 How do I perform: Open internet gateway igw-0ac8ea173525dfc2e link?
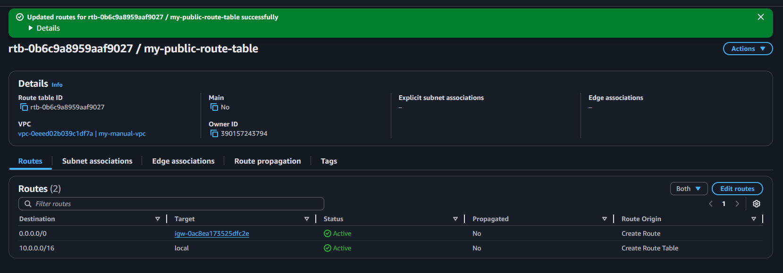pos(212,233)
